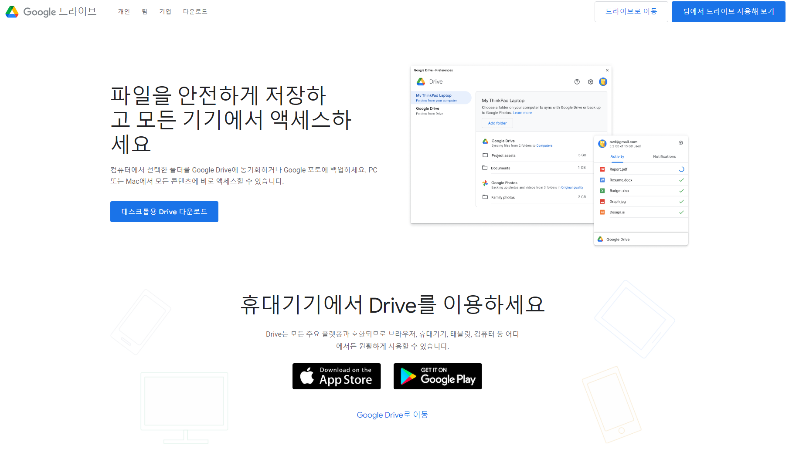Click the checkmark next to Budget.xlsx
The width and height of the screenshot is (789, 469).
pos(681,191)
